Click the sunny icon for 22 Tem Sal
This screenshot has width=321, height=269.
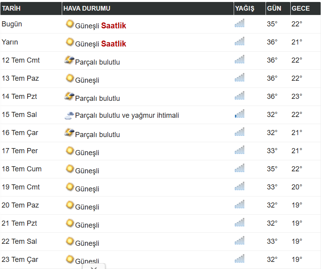70,241
